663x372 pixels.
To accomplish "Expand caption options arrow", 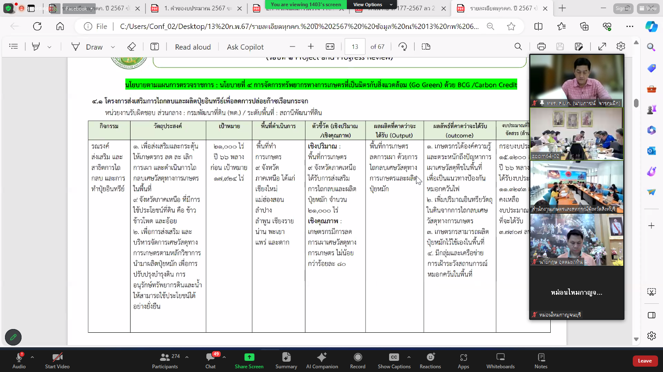I will point(409,357).
